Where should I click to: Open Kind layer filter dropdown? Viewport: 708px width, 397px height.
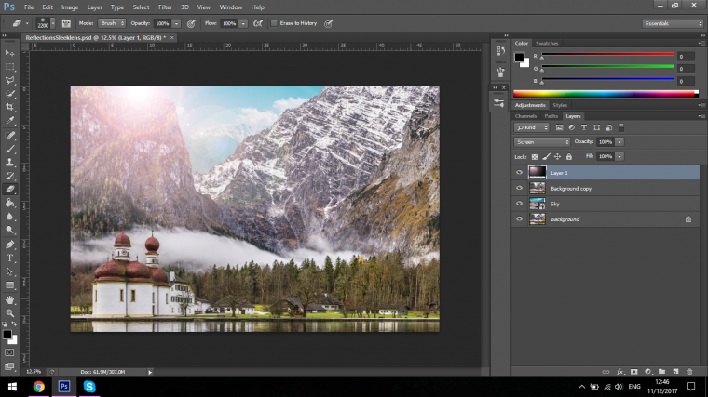531,127
